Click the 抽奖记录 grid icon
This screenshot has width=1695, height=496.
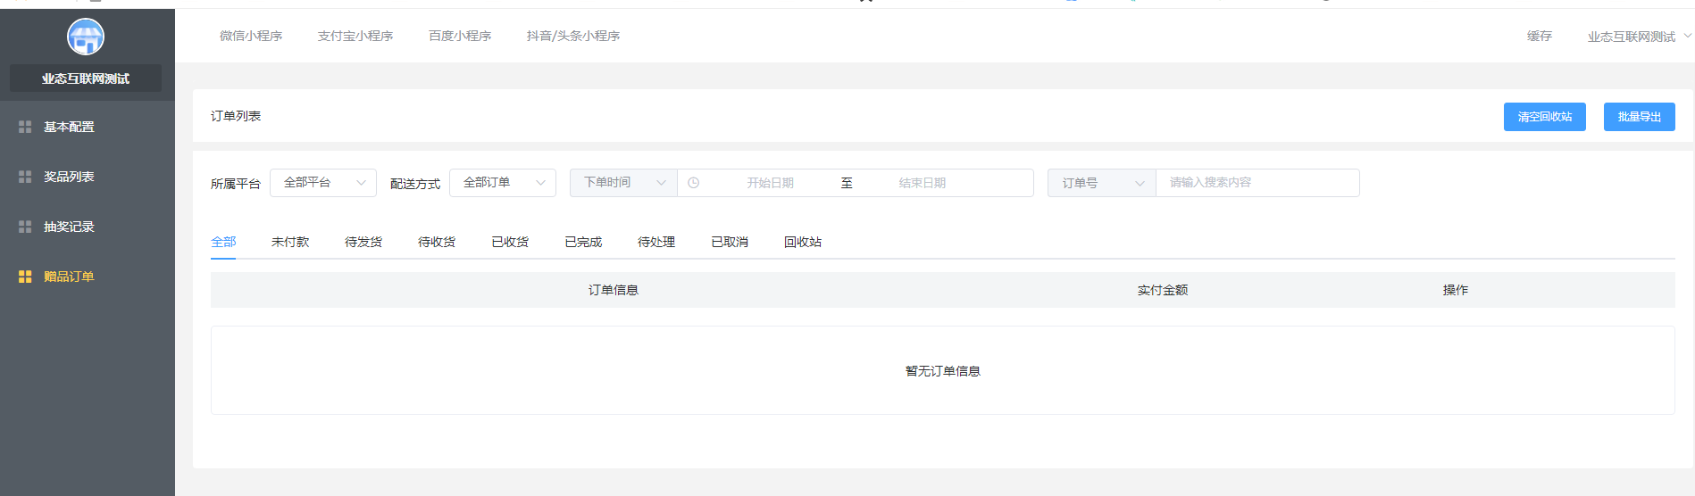[x=25, y=227]
